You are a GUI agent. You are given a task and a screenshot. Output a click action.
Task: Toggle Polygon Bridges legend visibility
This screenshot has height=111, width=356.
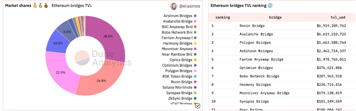[x=181, y=71]
